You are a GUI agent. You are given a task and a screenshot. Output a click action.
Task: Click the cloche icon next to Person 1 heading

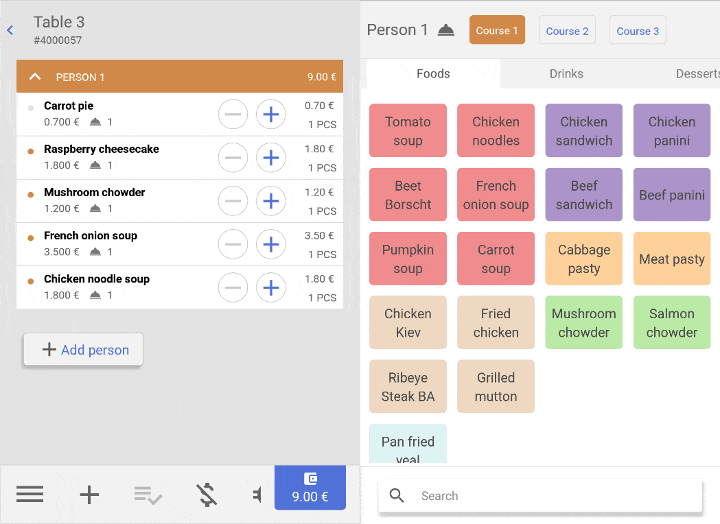tap(446, 30)
